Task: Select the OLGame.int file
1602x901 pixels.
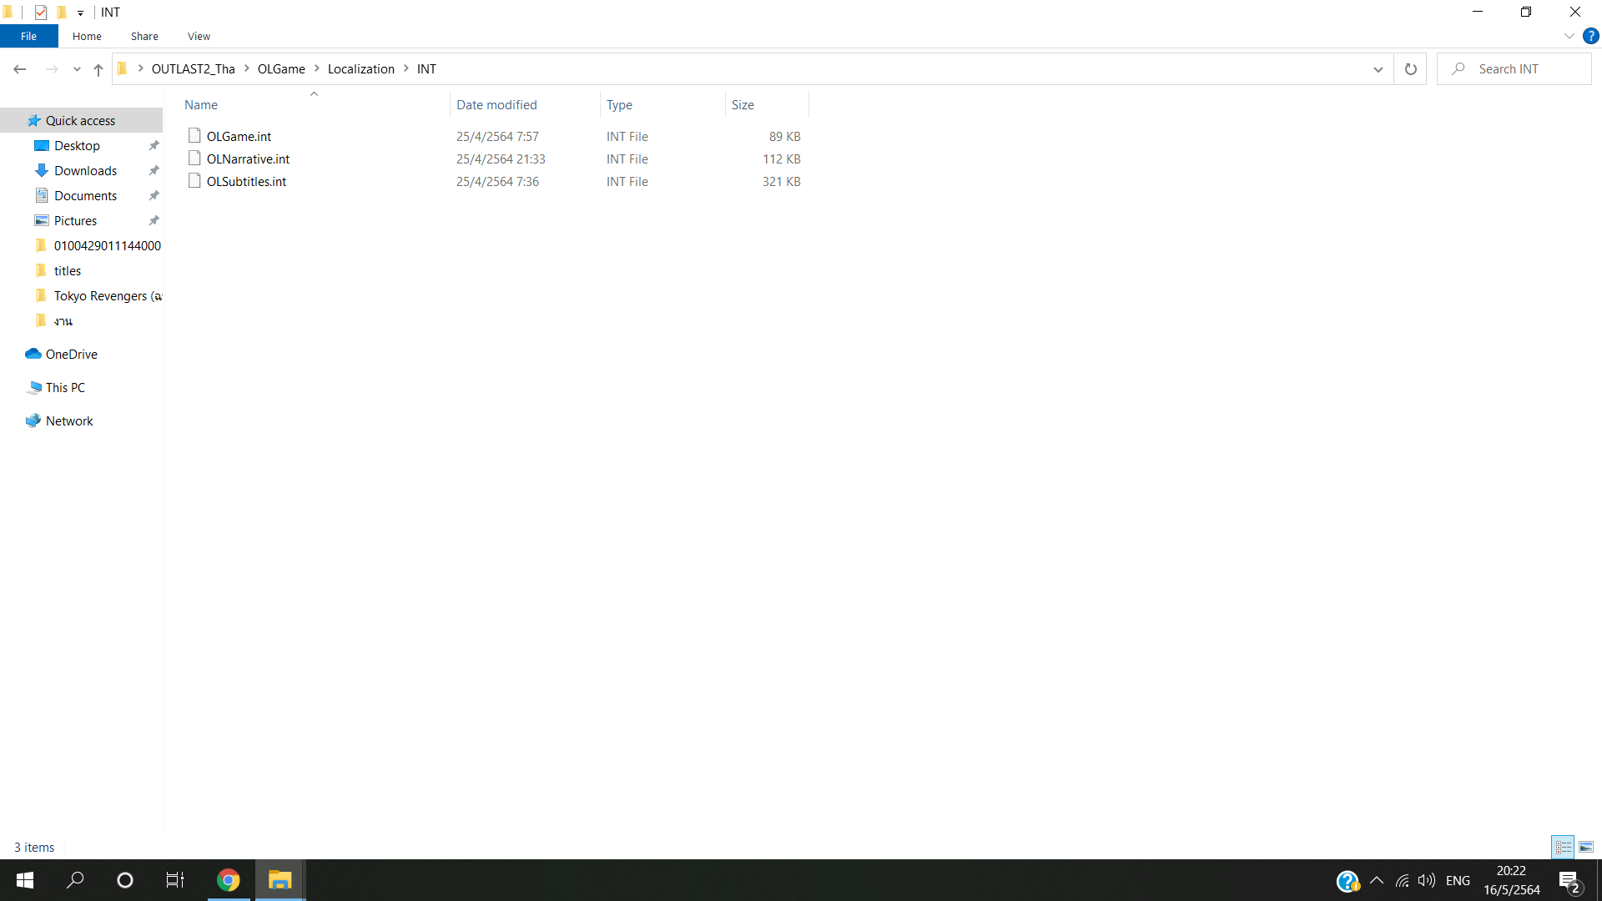Action: 239,137
